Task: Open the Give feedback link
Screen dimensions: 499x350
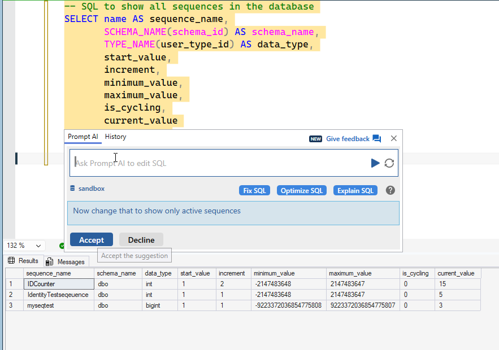Action: click(x=348, y=139)
